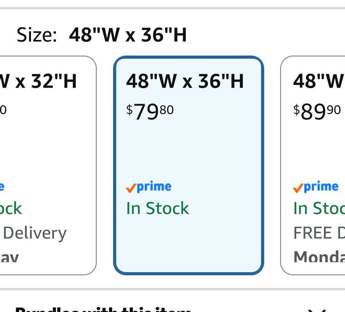Click In Stock text in the selected card
The image size is (345, 312).
(x=157, y=208)
